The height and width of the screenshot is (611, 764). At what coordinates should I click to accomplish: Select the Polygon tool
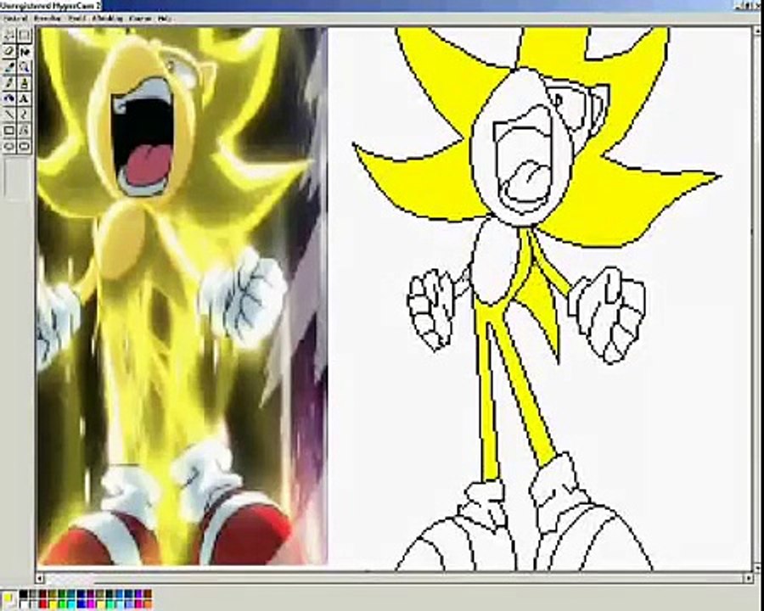click(x=25, y=131)
